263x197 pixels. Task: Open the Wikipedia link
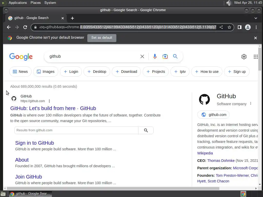(205, 153)
